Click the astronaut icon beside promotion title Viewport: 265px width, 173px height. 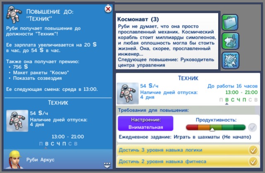(14, 14)
